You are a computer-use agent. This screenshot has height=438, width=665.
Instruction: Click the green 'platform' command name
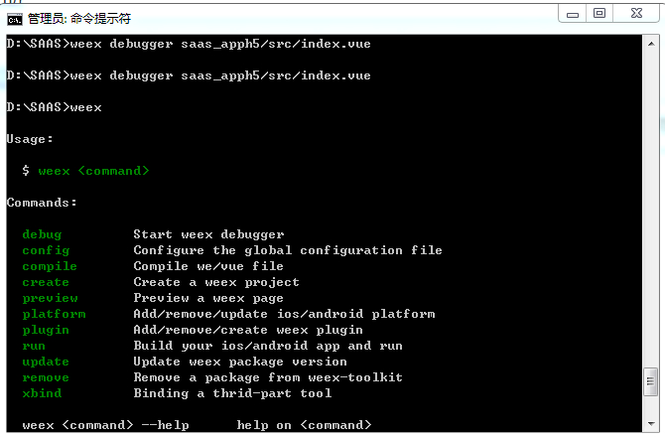[54, 314]
